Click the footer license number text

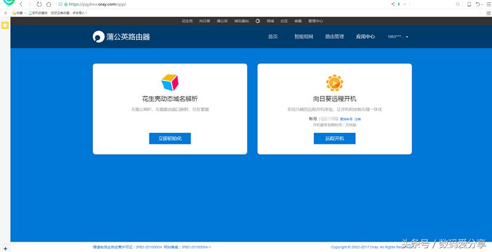point(152,247)
